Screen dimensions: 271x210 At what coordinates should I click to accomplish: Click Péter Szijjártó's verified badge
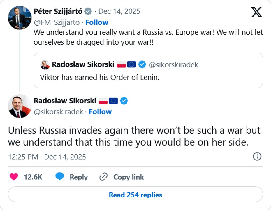coord(88,12)
